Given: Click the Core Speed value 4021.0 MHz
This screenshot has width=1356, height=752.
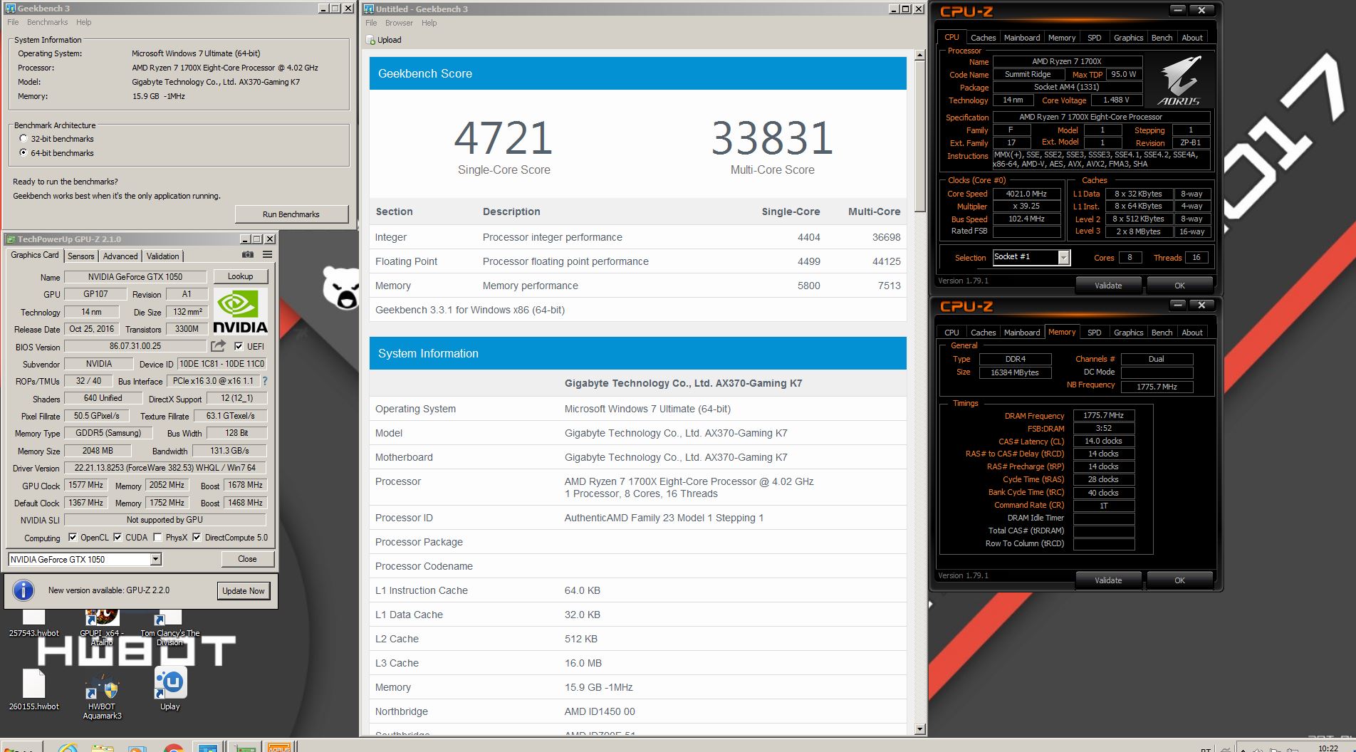Looking at the screenshot, I should pyautogui.click(x=1026, y=194).
